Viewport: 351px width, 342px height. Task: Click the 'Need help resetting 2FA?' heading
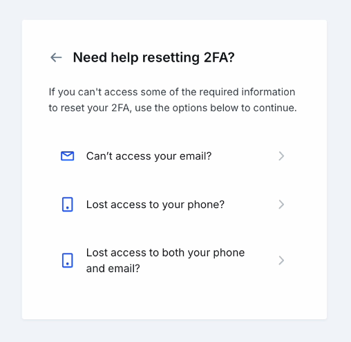coord(153,57)
